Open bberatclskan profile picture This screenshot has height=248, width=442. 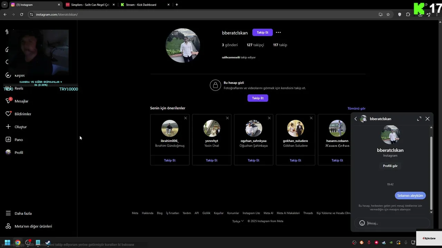coord(183,45)
